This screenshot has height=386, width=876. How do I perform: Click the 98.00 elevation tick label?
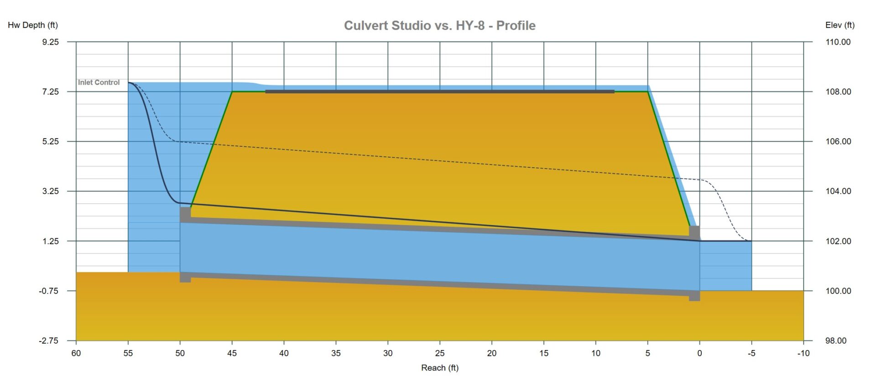point(836,340)
